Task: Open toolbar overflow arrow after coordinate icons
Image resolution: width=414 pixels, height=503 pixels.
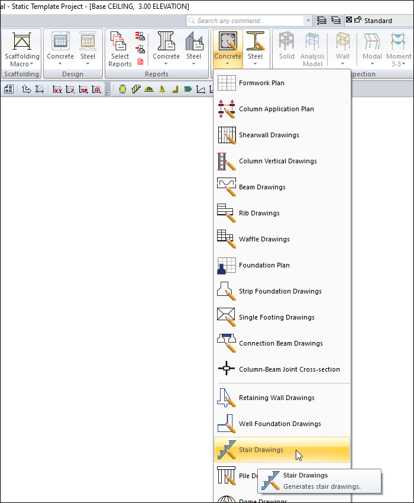Action: pos(108,92)
